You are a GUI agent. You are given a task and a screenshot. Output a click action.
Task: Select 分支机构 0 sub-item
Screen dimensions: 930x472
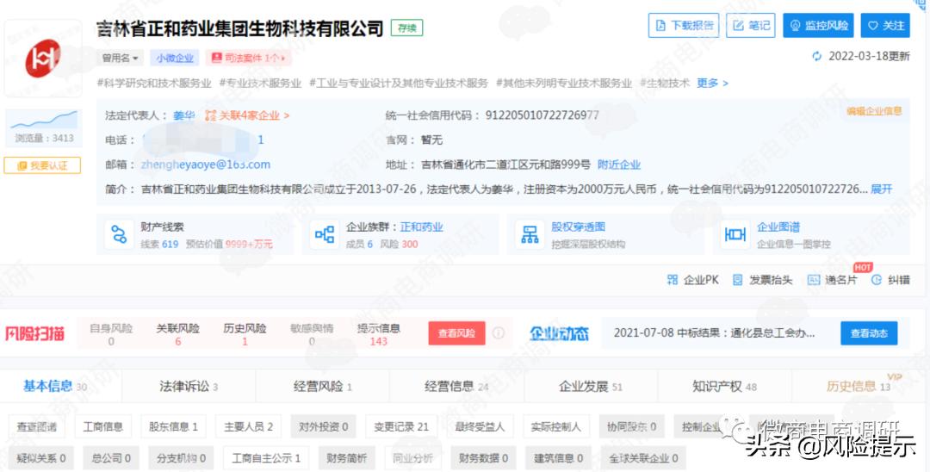pyautogui.click(x=181, y=458)
